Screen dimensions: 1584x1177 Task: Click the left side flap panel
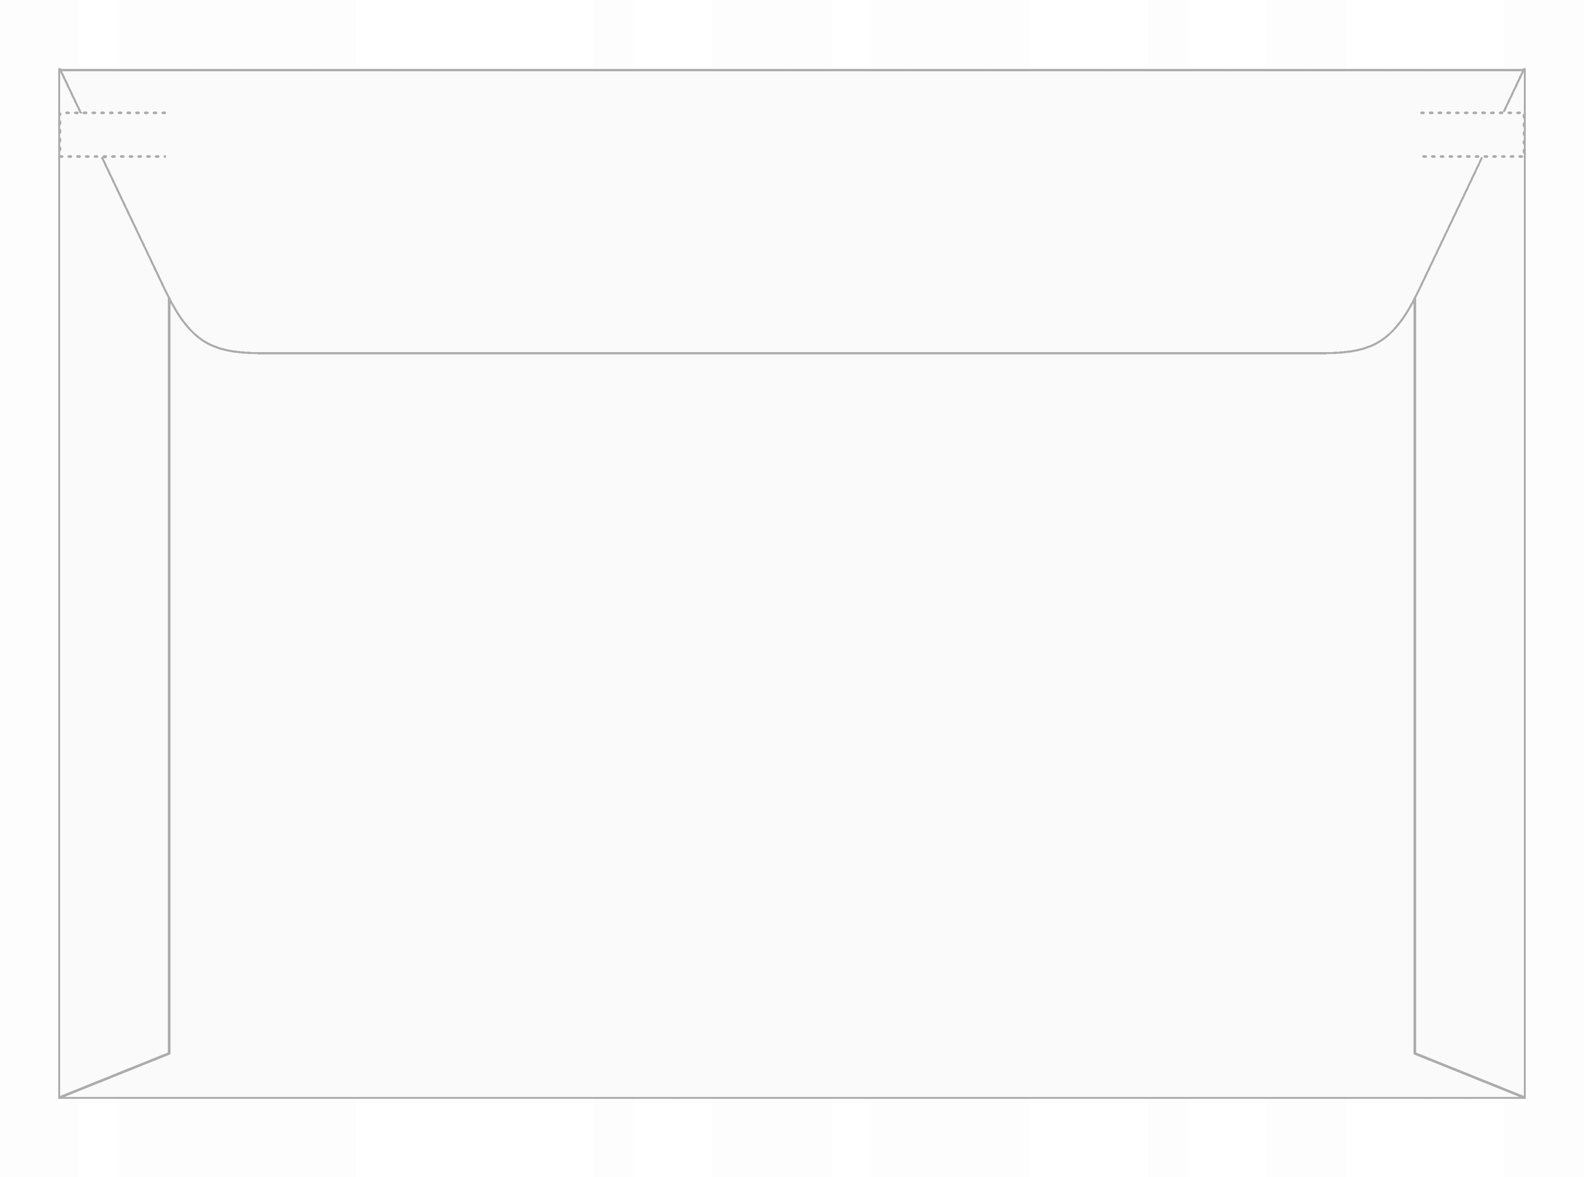pyautogui.click(x=114, y=641)
